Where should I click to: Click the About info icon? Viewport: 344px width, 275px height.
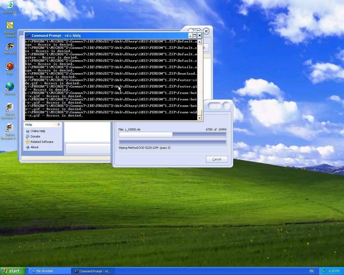pos(27,147)
